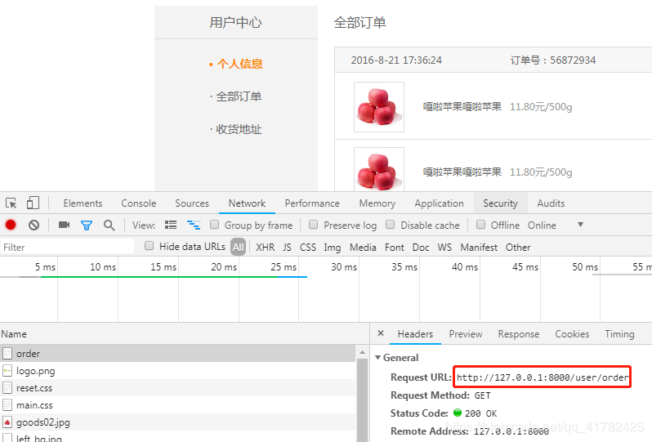Switch to the Sources tab
Image resolution: width=652 pixels, height=442 pixels.
pos(192,203)
